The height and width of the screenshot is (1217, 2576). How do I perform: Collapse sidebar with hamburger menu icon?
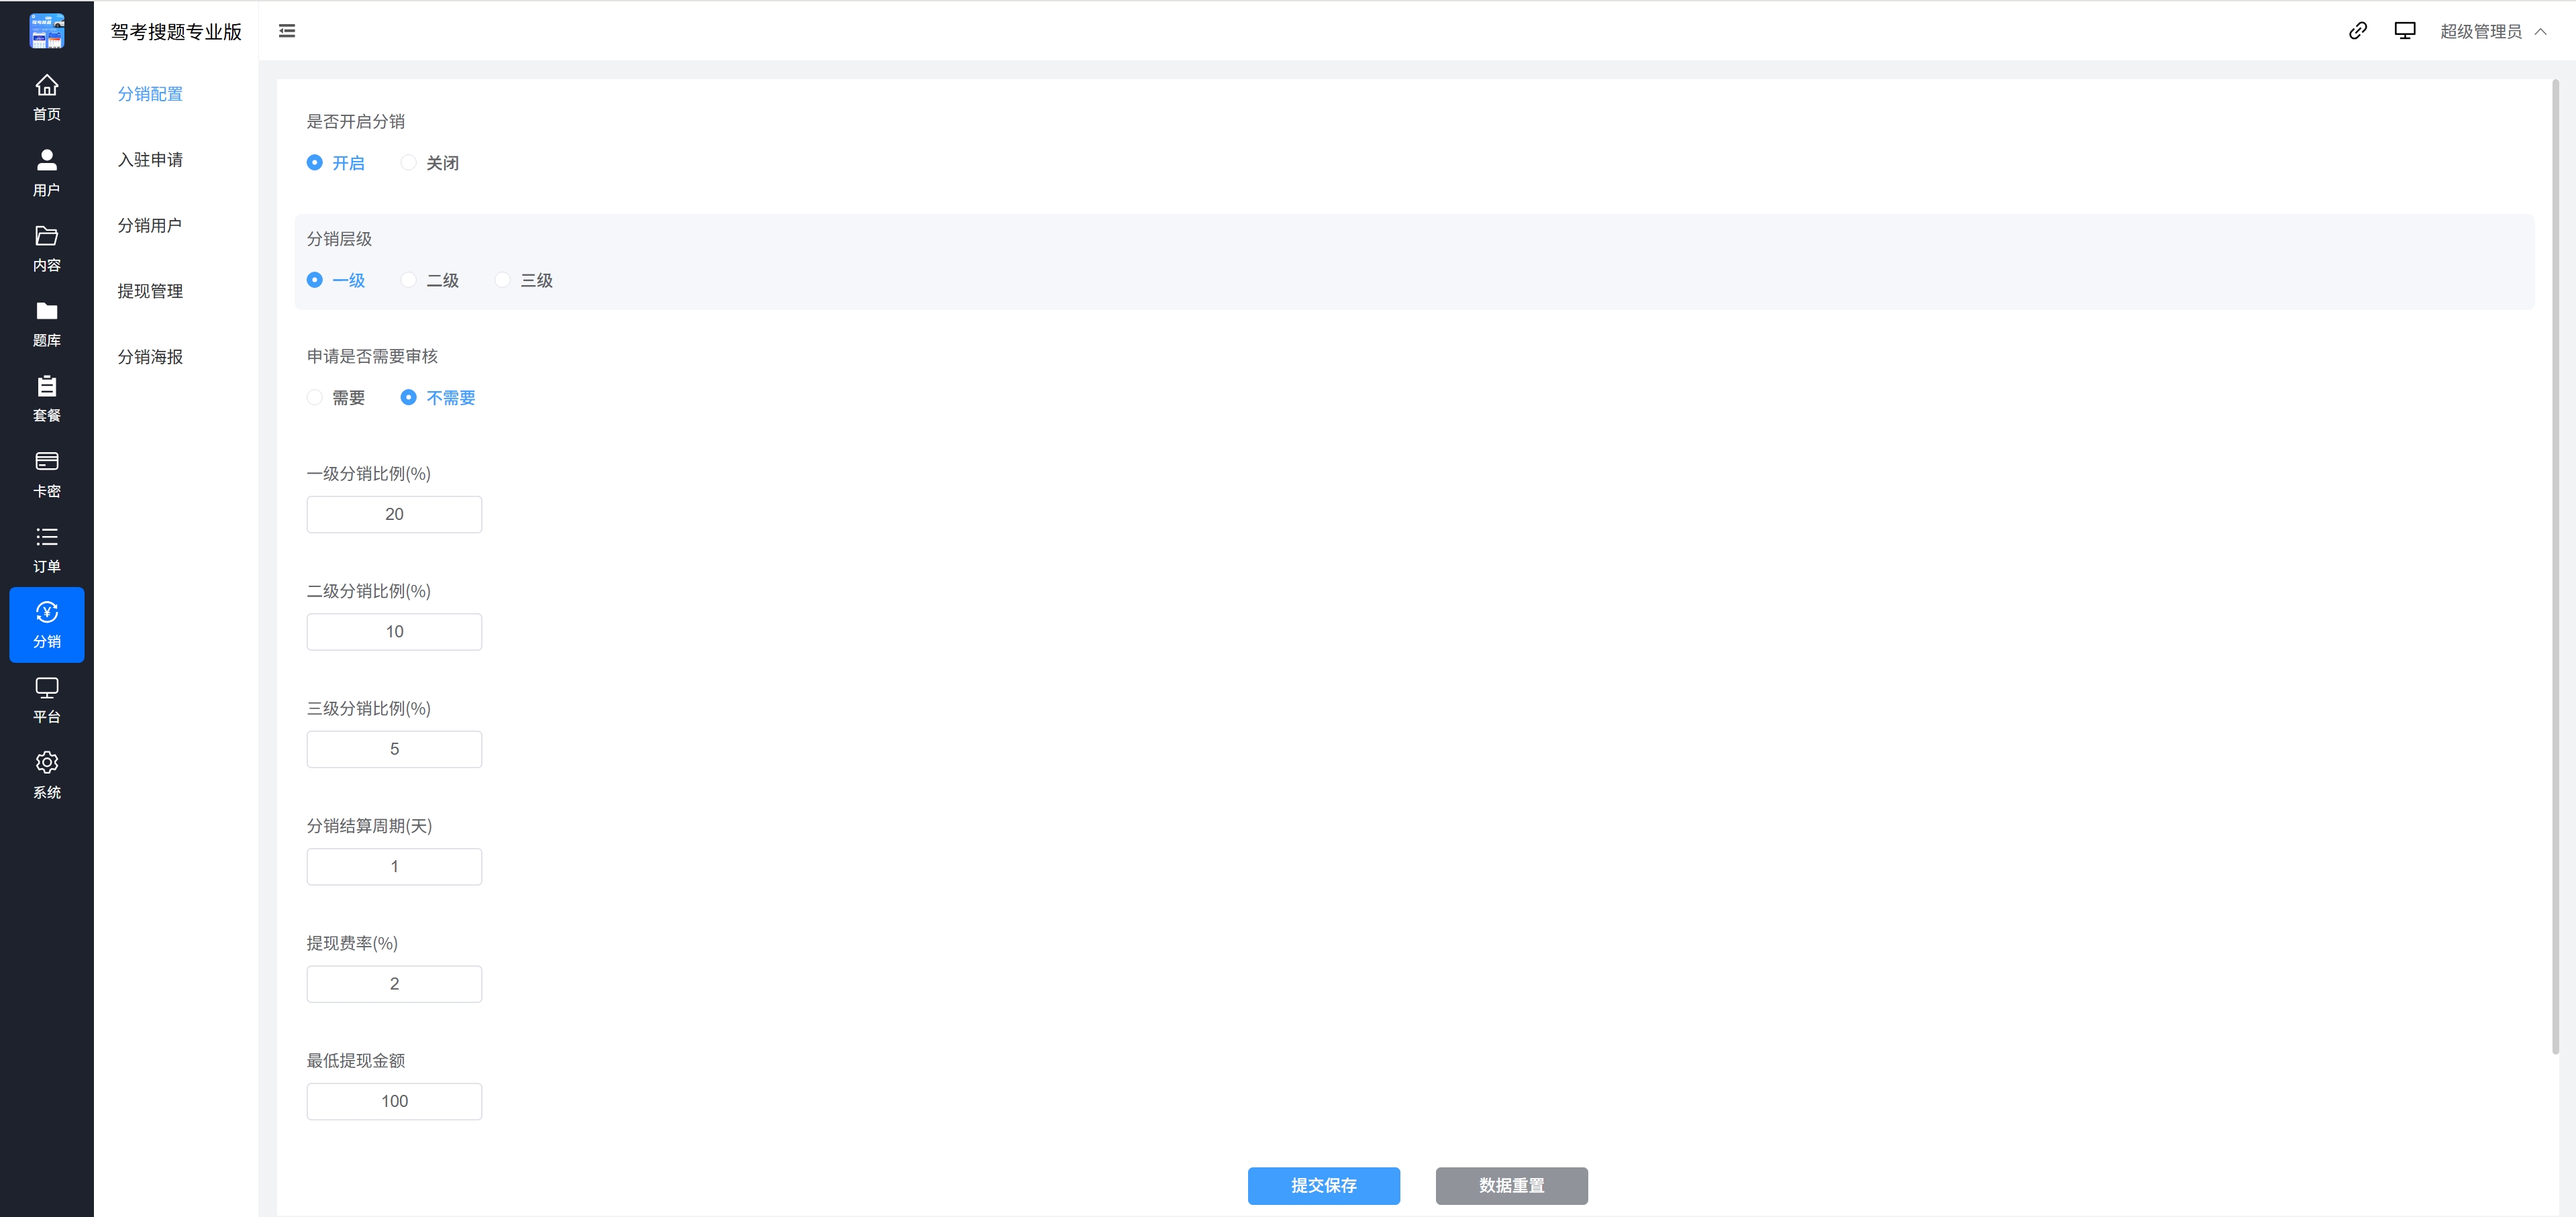click(x=287, y=31)
